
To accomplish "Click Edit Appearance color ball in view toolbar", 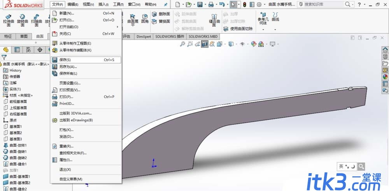I will pyautogui.click(x=253, y=44).
